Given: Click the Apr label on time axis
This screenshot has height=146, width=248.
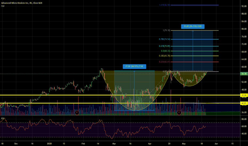Looking at the screenshot, I should pyautogui.click(x=150, y=144).
